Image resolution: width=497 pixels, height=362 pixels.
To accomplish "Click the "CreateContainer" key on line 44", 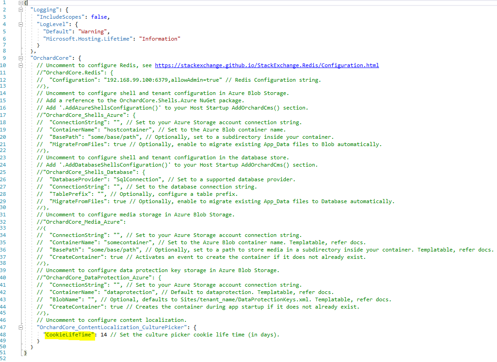I will coord(77,307).
